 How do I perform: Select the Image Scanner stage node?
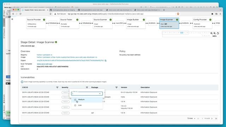tap(169, 23)
